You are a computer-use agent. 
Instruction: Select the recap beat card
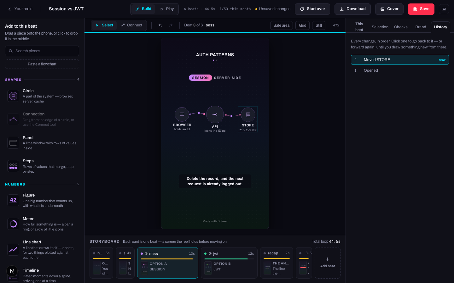point(276,263)
